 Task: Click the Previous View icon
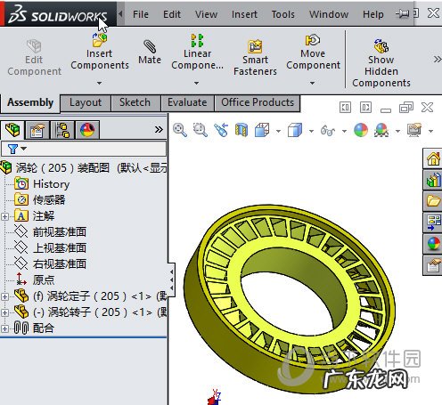[x=221, y=130]
